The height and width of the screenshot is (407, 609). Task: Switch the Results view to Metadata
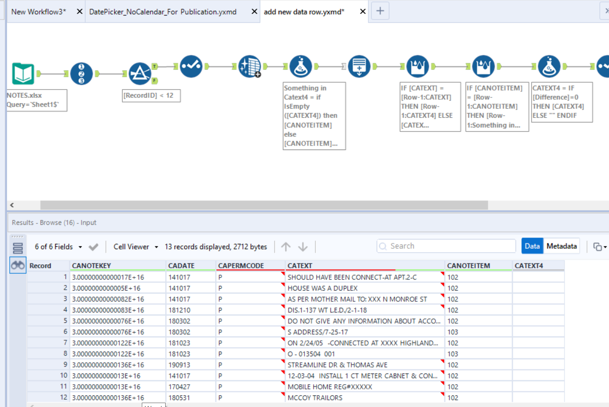point(561,246)
